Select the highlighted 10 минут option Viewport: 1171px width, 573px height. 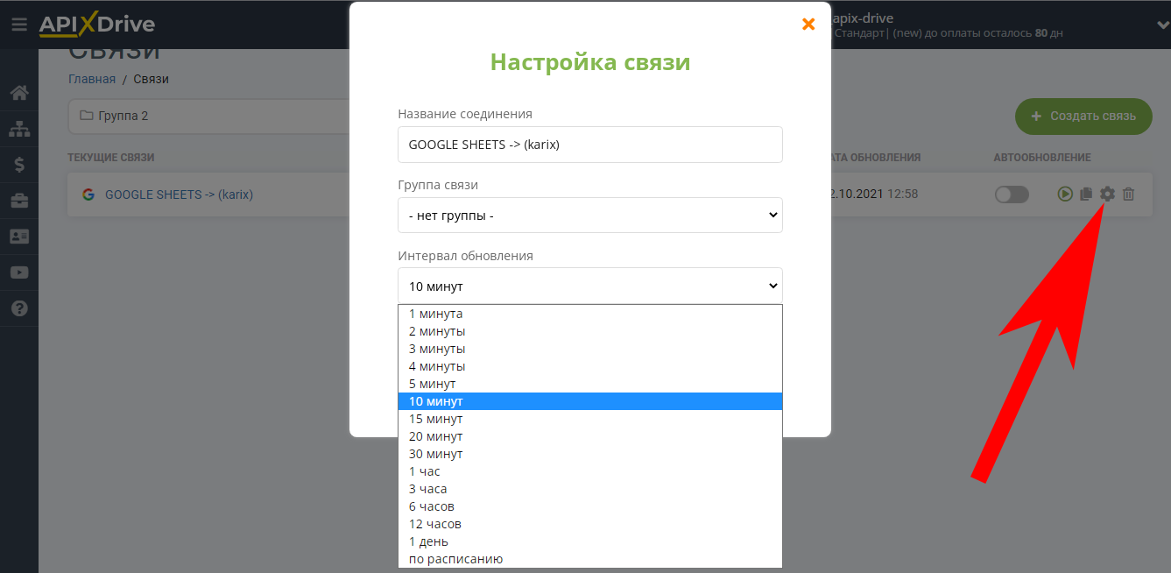pos(589,401)
